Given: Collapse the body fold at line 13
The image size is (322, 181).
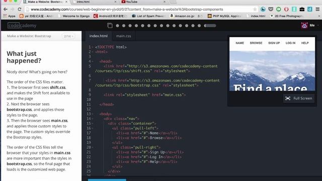Looking at the screenshot, I should (x=93, y=114).
